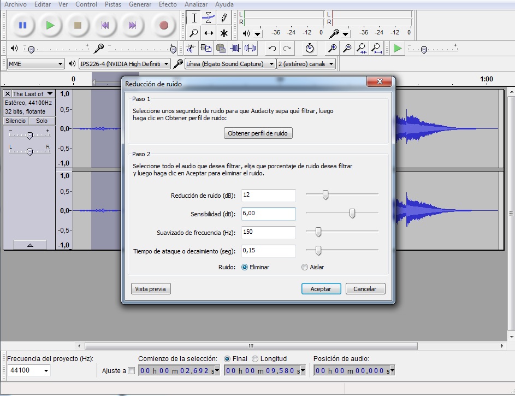This screenshot has width=515, height=396.
Task: Click the Redo arrow icon
Action: point(287,49)
